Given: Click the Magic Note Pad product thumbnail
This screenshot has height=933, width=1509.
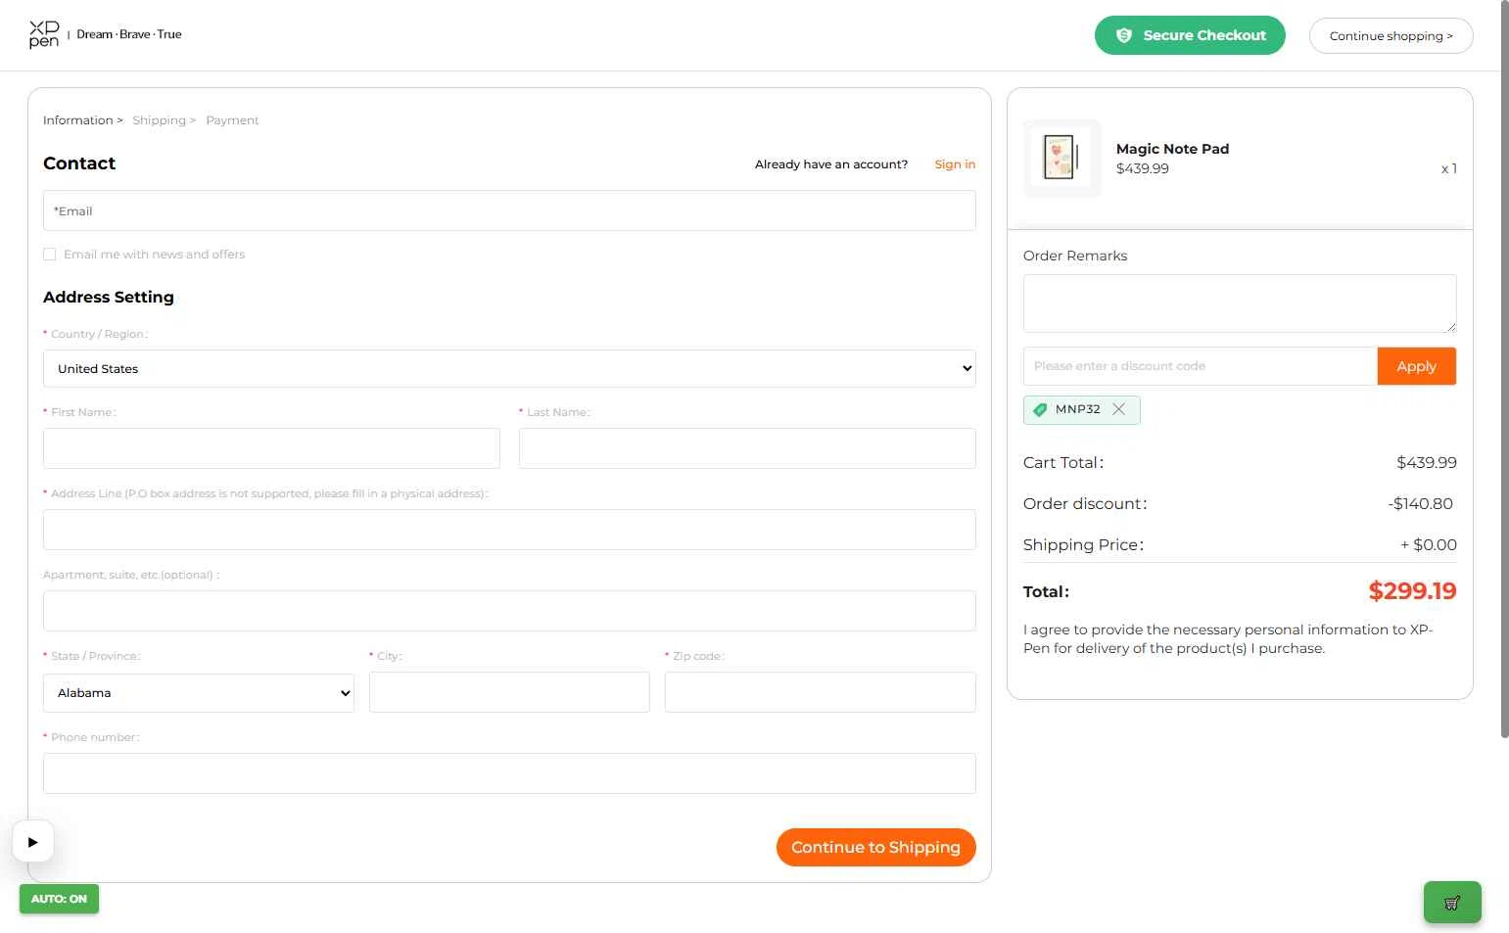Looking at the screenshot, I should [1062, 159].
